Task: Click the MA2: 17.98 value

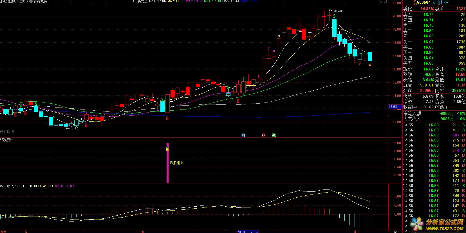Action: (176, 1)
